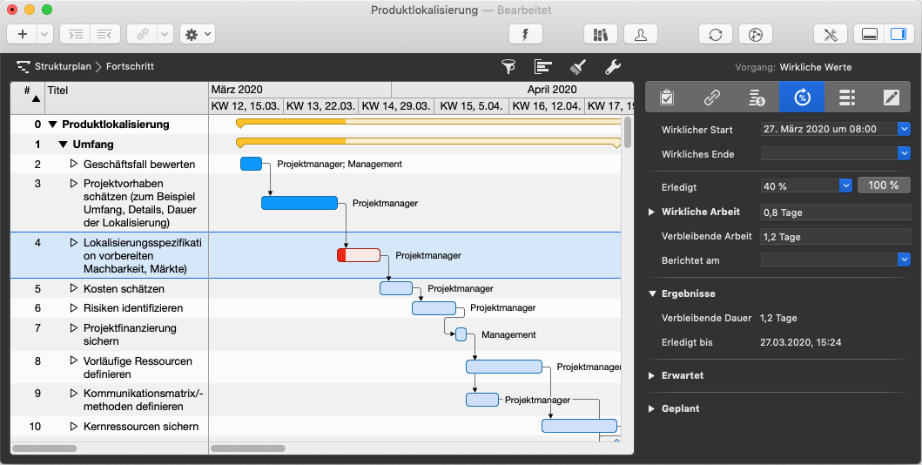Open the Erledigt percentage dropdown

[845, 185]
